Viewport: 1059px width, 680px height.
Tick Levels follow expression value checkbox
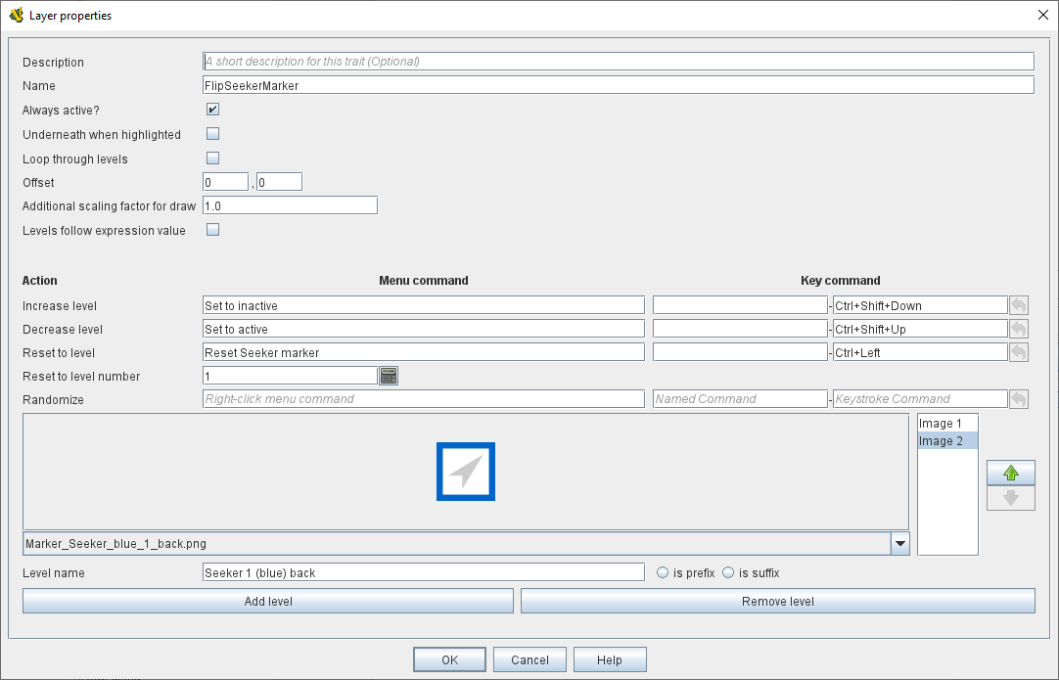point(212,230)
